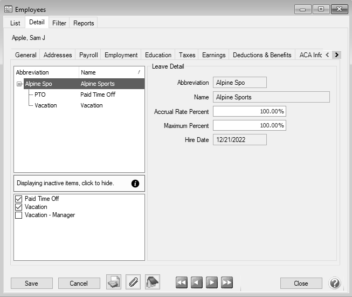Click the print icon button
The width and height of the screenshot is (352, 297).
pos(114,282)
